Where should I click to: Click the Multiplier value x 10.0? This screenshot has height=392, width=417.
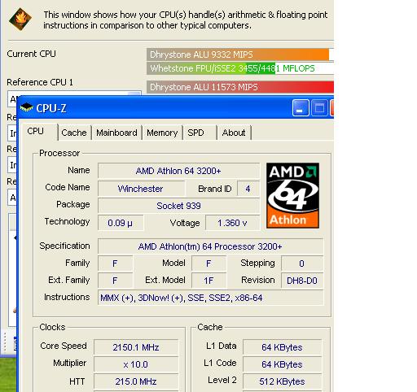click(x=136, y=364)
